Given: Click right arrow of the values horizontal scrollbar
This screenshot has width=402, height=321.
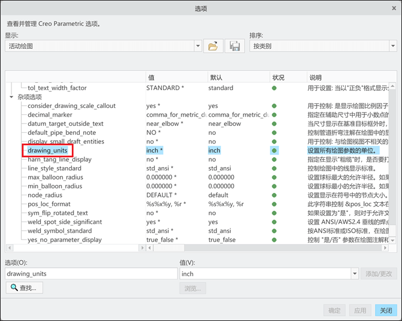Looking at the screenshot, I should (385, 248).
